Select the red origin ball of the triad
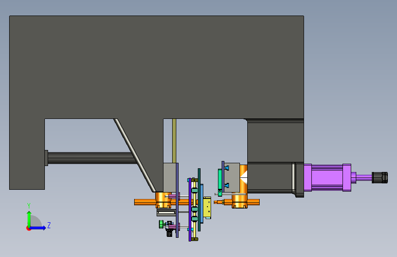397x257 pixels. 28,228
